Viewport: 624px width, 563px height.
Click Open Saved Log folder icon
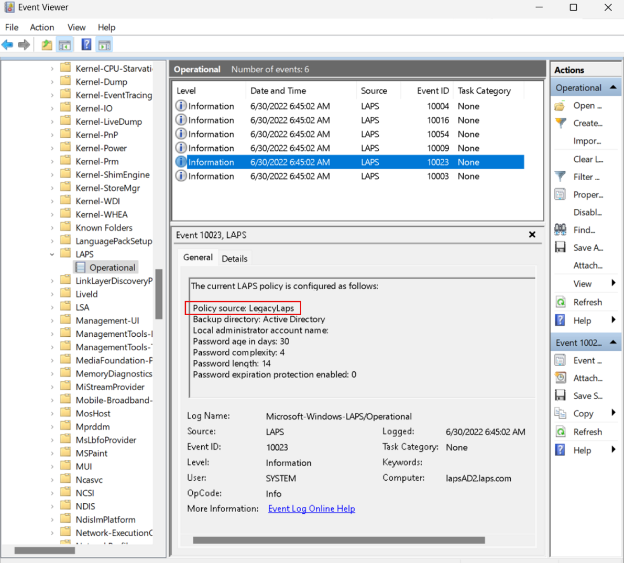[560, 106]
